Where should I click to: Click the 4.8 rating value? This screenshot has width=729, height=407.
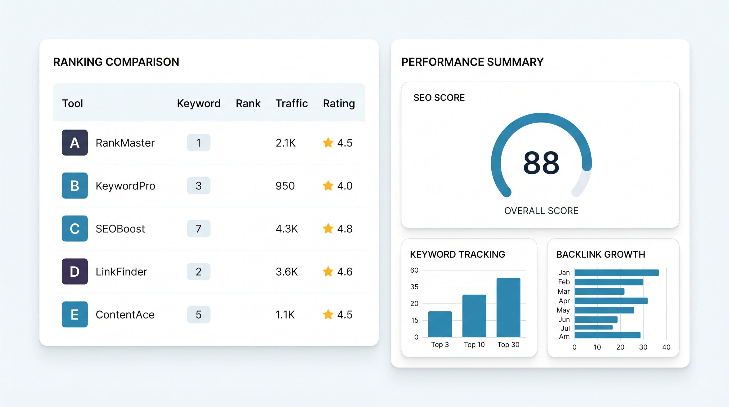(345, 229)
